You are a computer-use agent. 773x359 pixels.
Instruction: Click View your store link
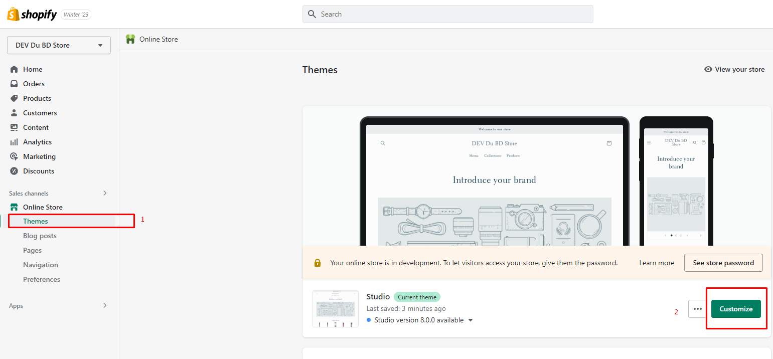[x=740, y=69]
